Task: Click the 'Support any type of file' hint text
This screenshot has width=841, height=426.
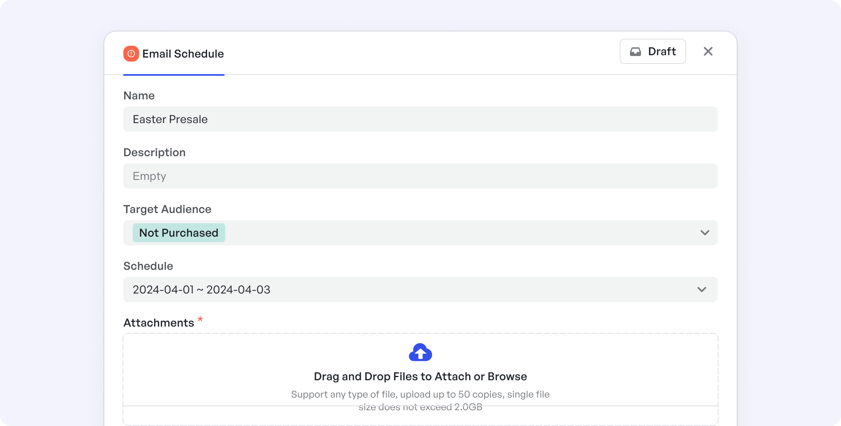Action: (x=420, y=400)
